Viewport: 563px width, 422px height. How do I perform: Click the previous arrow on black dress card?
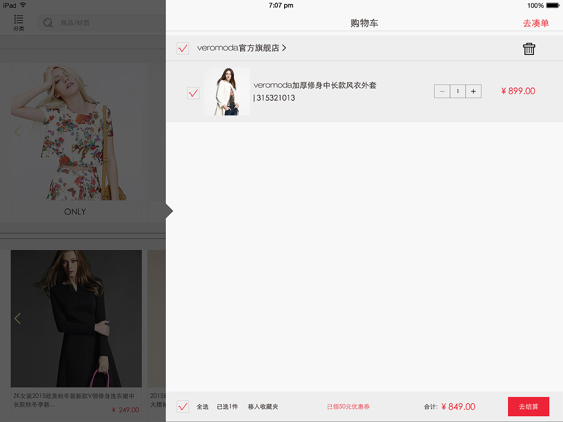click(x=18, y=318)
